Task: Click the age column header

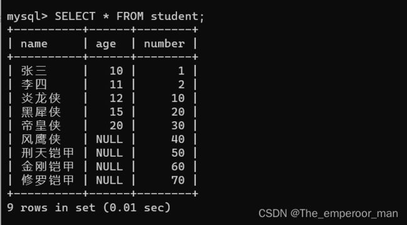Action: 106,44
